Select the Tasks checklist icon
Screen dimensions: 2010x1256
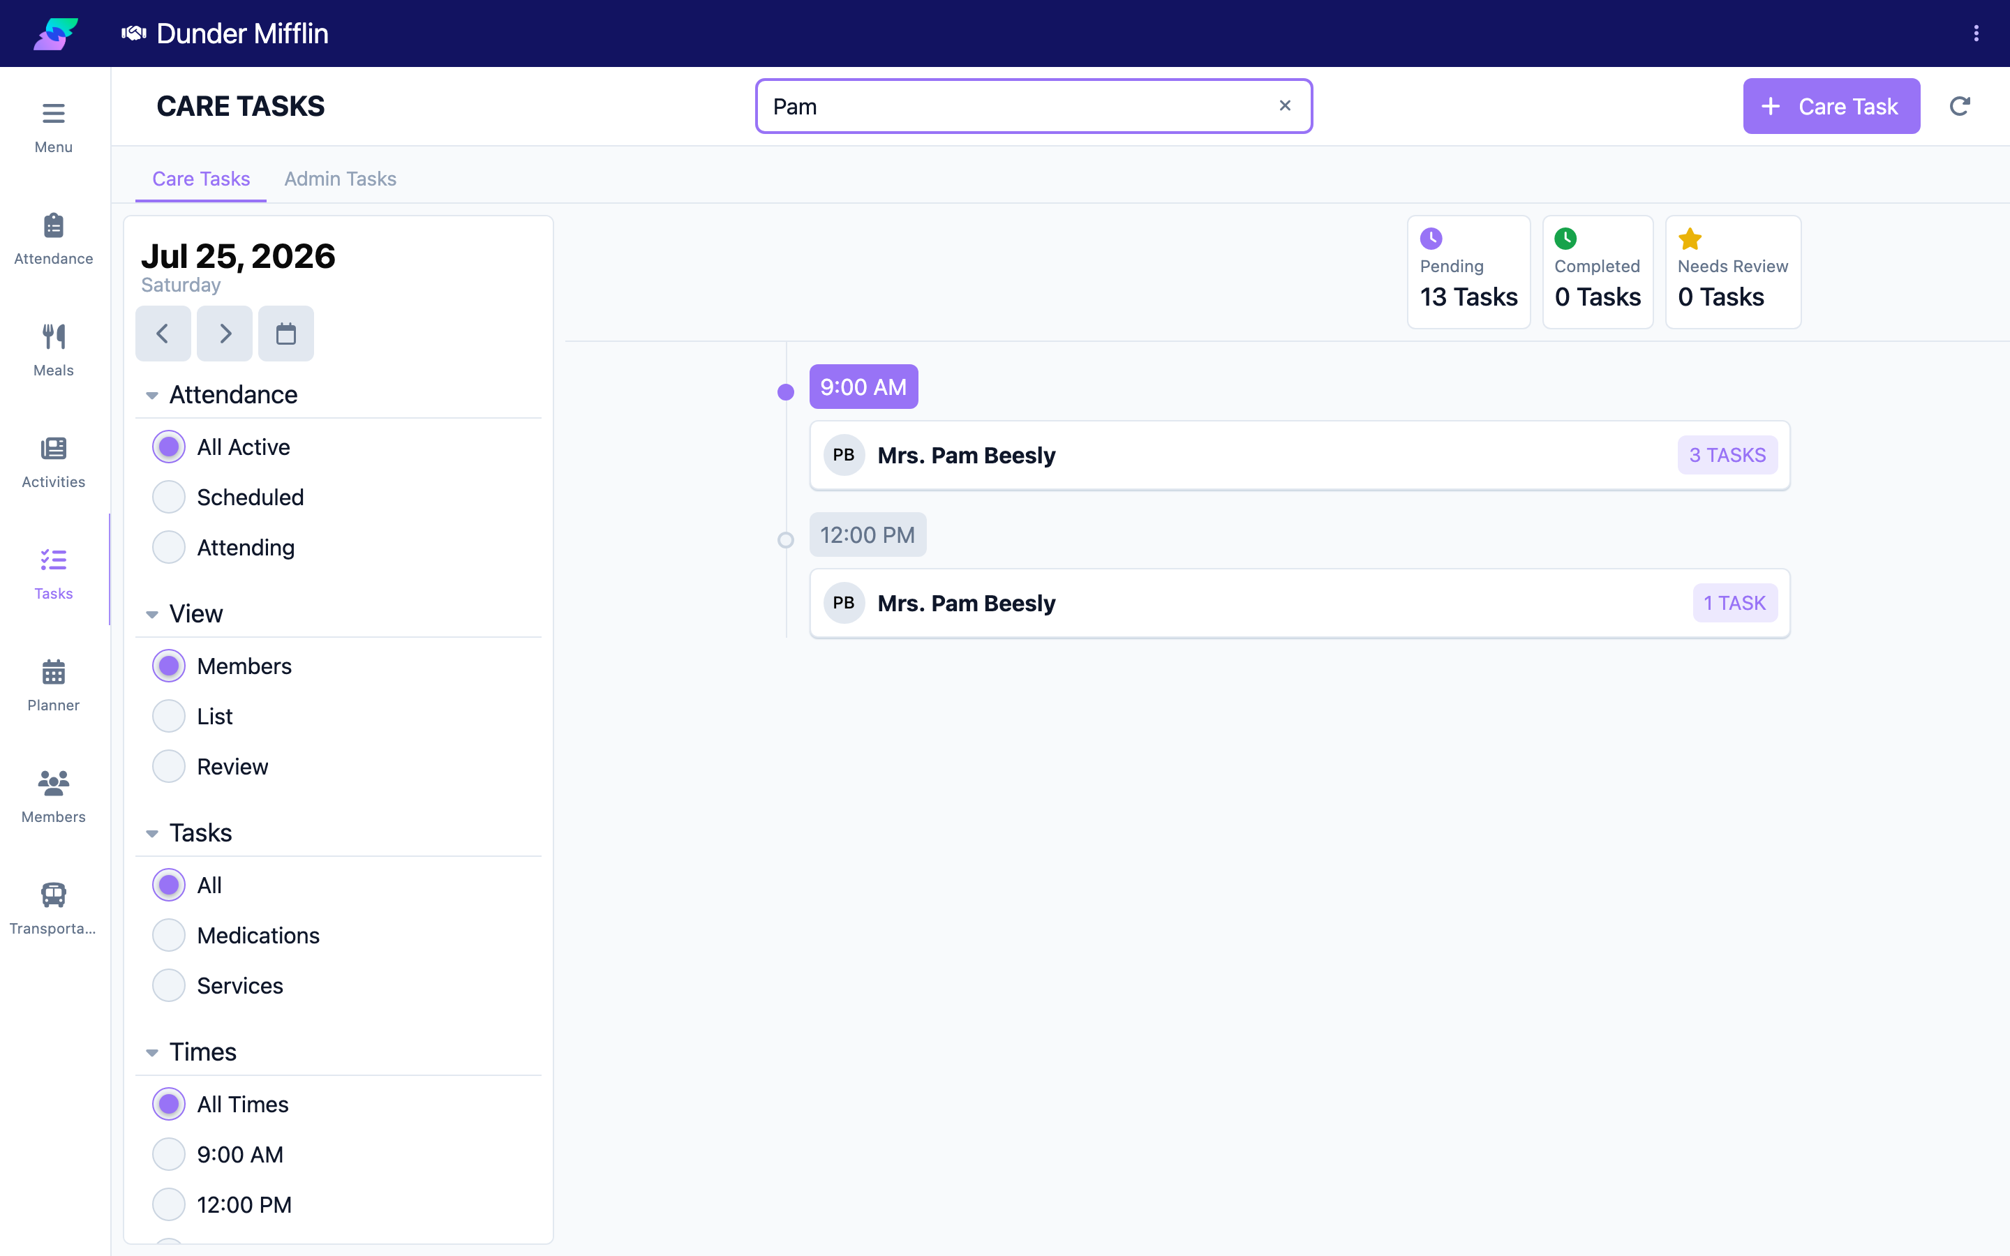(53, 560)
